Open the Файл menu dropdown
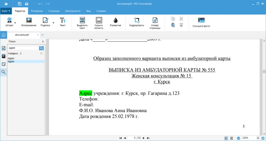Image resolution: width=266 pixels, height=141 pixels. (x=6, y=11)
